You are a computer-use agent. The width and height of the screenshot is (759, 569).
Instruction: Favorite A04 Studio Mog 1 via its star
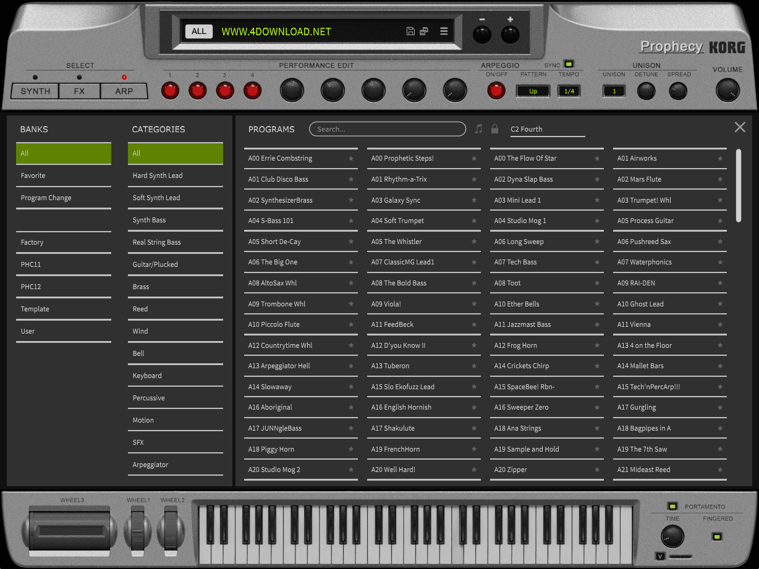(x=597, y=221)
